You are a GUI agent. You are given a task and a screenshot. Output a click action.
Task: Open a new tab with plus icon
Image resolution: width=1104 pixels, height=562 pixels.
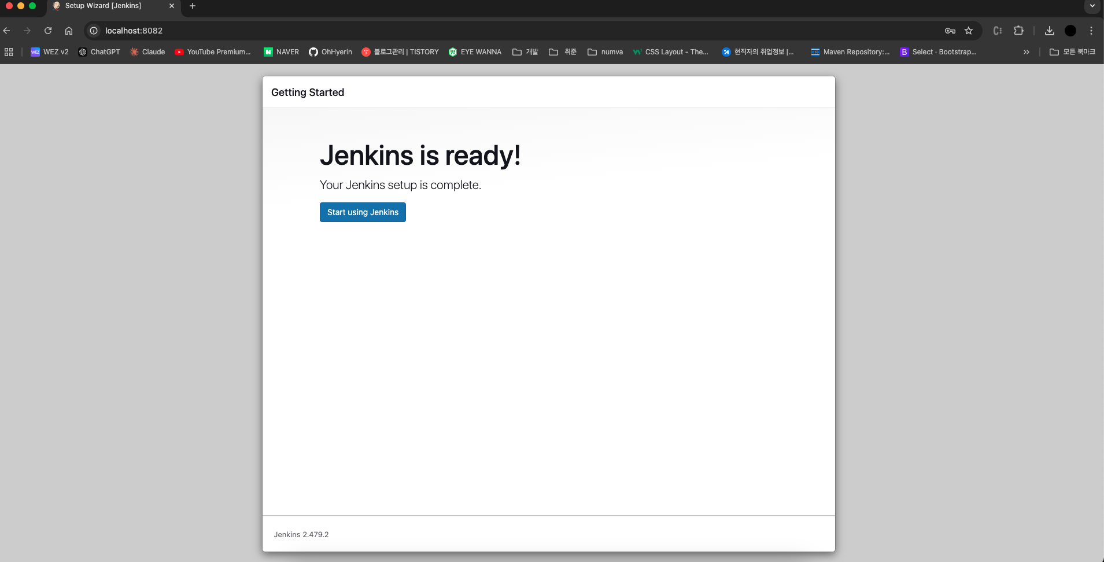click(x=193, y=6)
